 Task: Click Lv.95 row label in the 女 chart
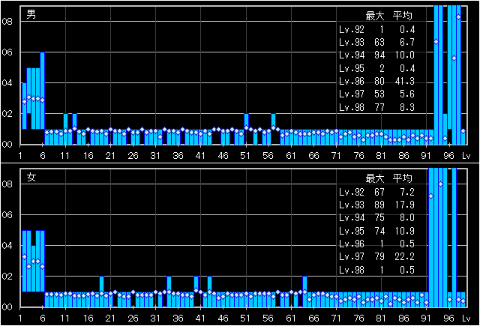click(x=352, y=231)
